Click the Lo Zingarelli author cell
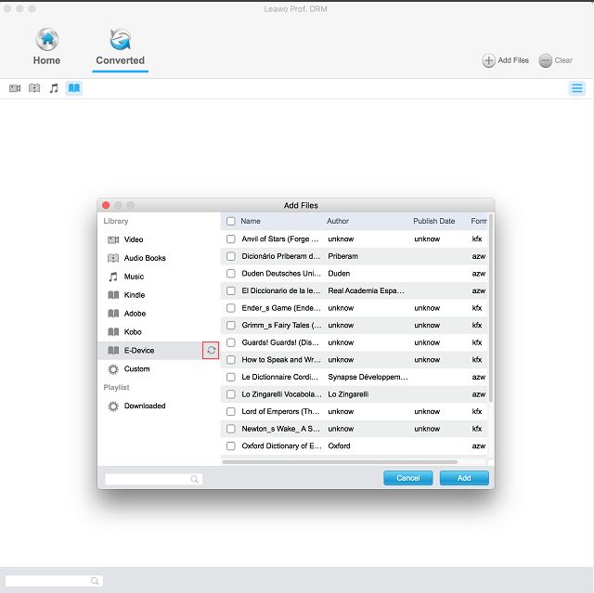The height and width of the screenshot is (593, 594). click(x=348, y=394)
